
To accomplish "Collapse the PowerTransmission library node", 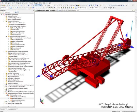I will 4,51.
